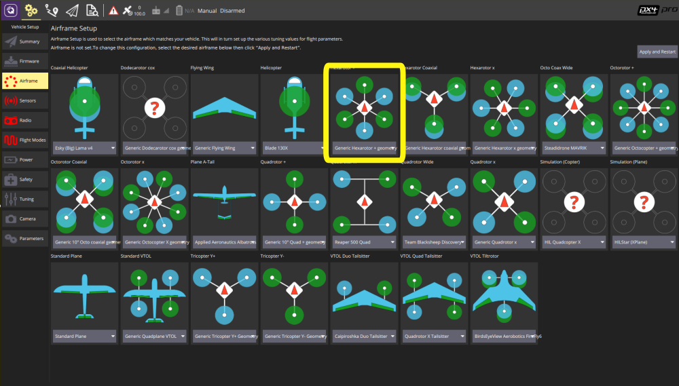Select the Octorotor Coaxial airframe image

[84, 201]
